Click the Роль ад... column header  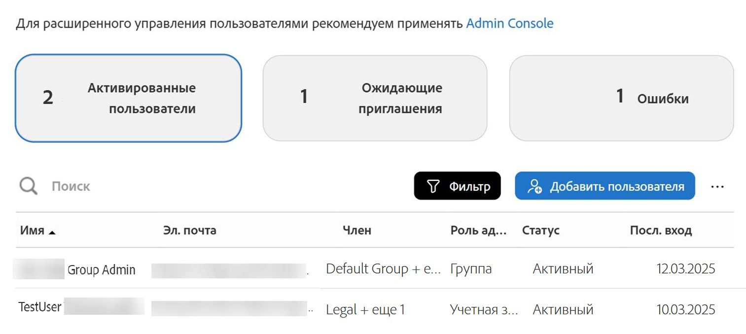(478, 231)
